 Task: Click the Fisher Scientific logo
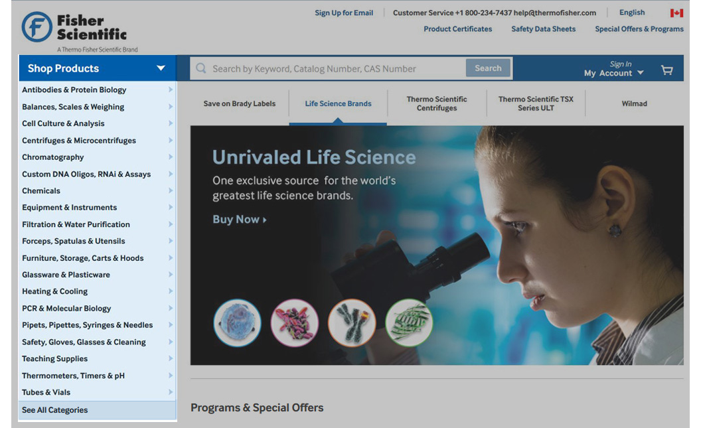[74, 27]
